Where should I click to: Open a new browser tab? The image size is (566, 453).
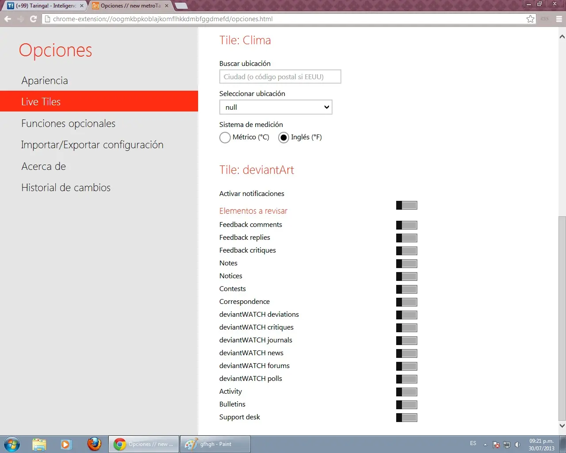181,6
